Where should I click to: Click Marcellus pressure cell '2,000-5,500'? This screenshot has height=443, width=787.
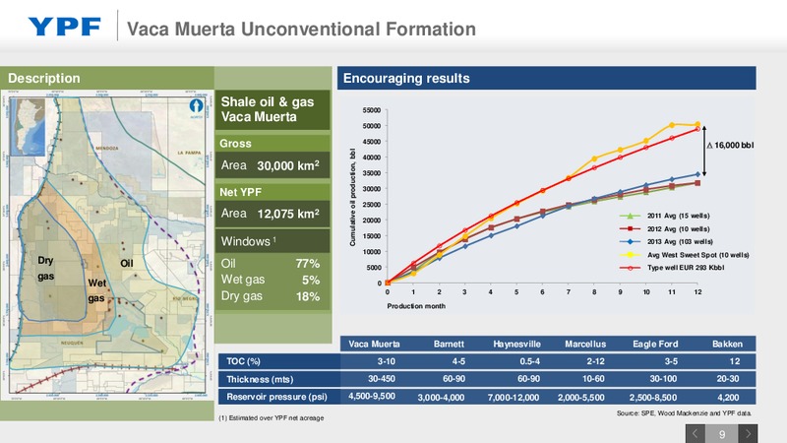click(x=580, y=398)
